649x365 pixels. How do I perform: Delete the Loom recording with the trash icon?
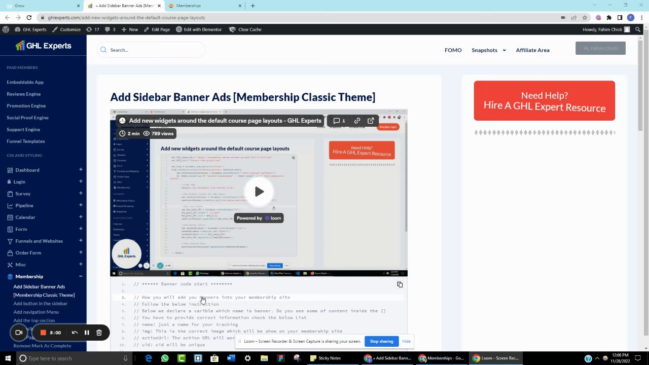(99, 333)
